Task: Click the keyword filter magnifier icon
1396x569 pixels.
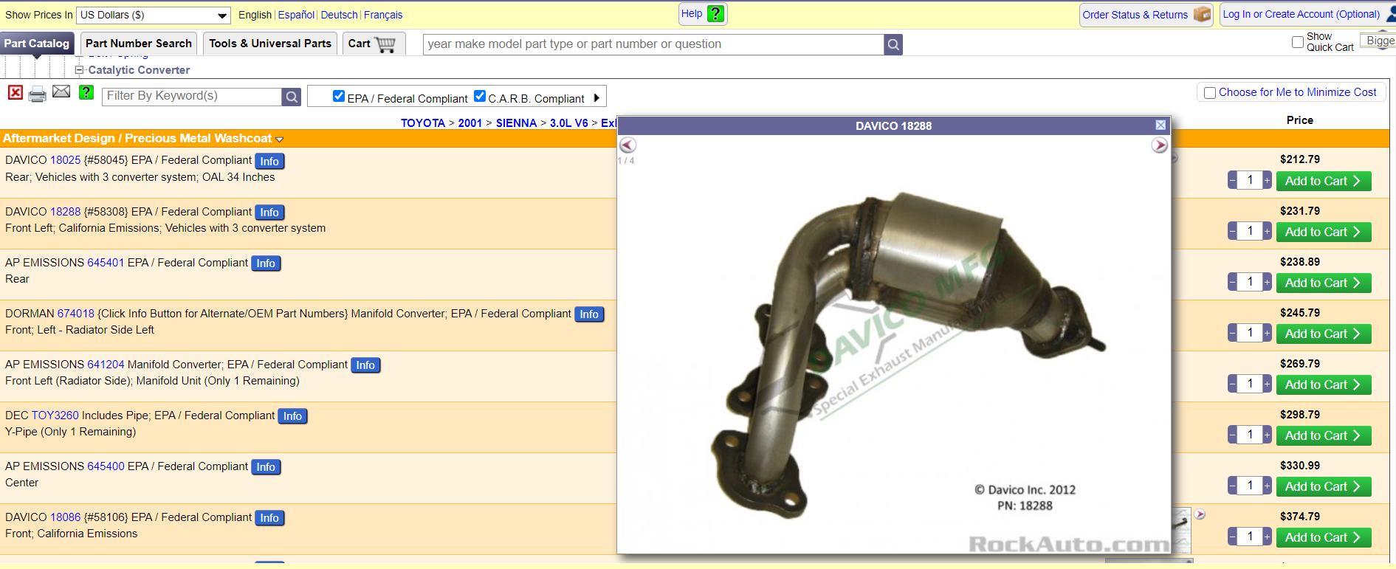Action: 292,97
